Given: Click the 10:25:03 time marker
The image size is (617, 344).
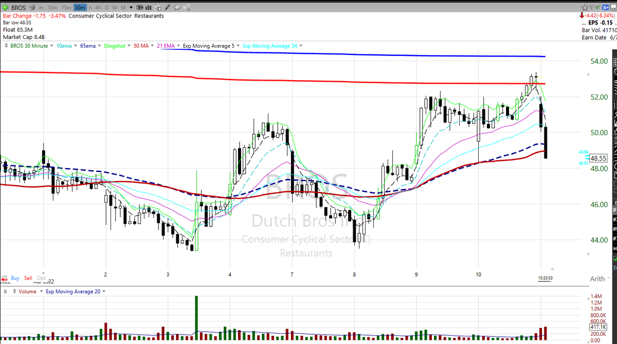Looking at the screenshot, I should tap(545, 278).
